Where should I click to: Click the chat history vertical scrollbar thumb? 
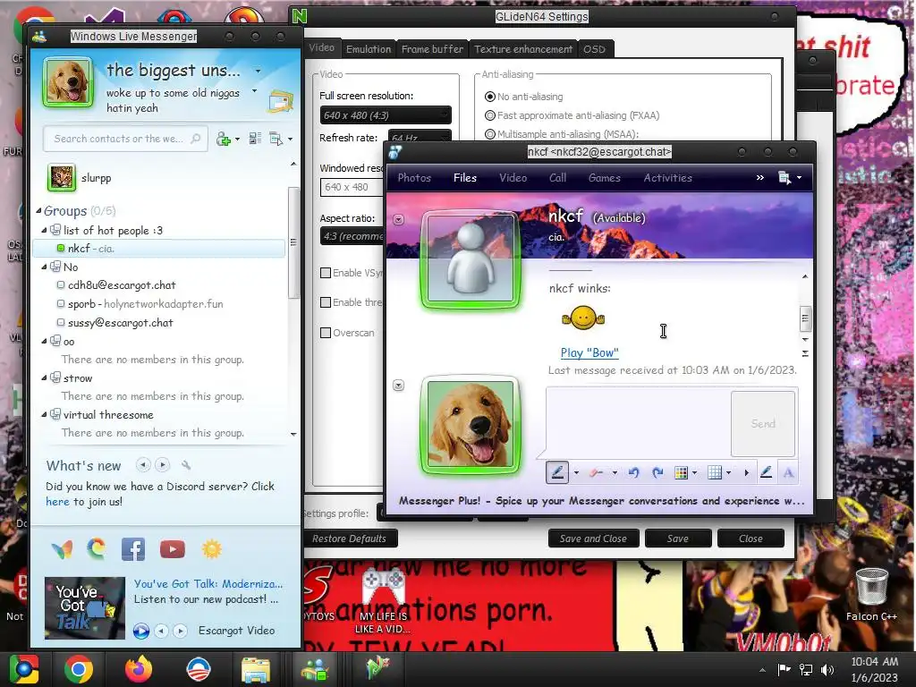[x=805, y=318]
